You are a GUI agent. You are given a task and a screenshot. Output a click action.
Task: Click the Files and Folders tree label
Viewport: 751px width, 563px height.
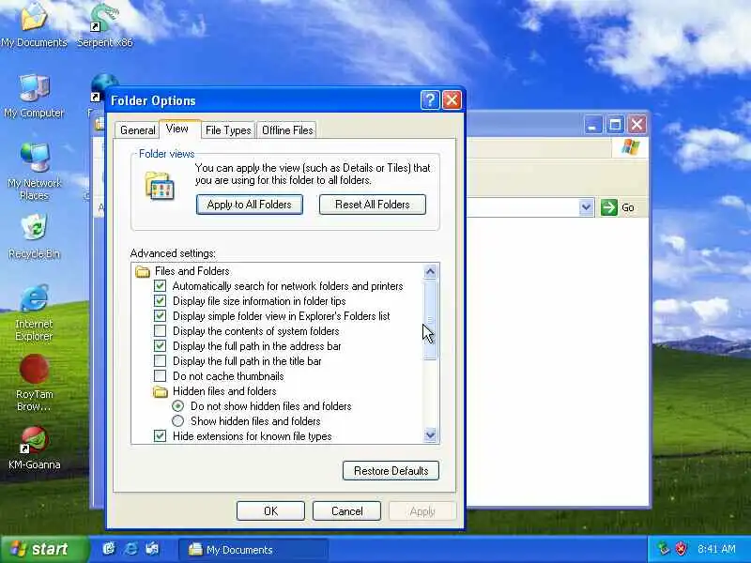[x=192, y=271]
